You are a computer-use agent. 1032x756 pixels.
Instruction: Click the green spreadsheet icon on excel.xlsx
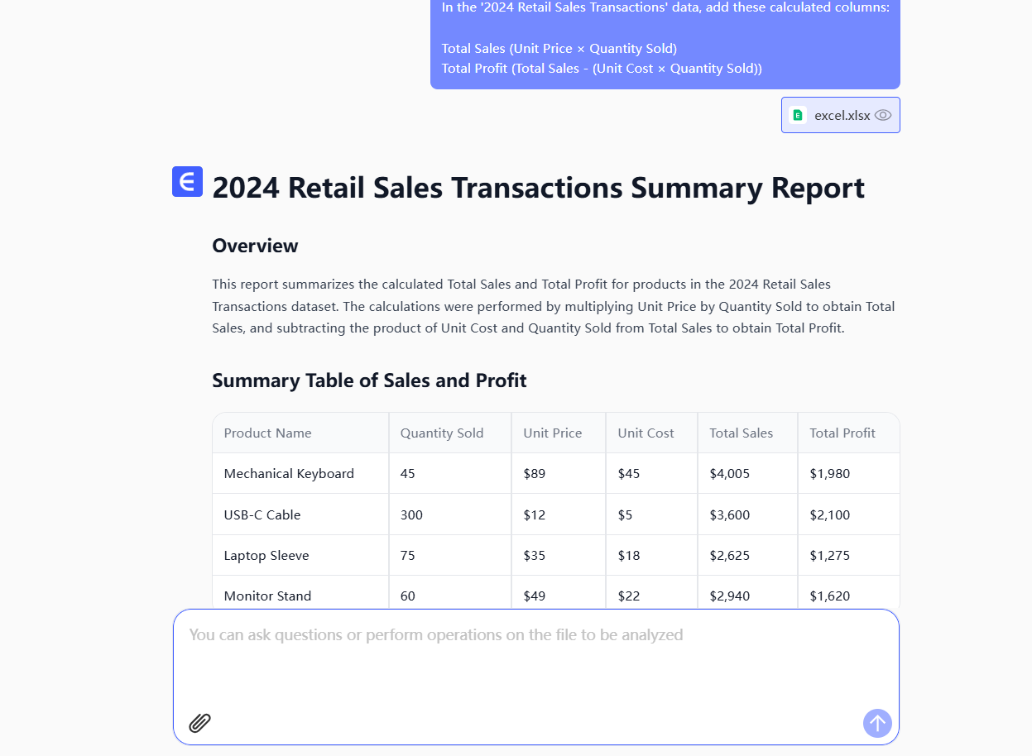(x=798, y=115)
